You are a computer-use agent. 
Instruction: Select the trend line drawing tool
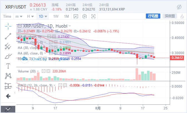pos(8,36)
